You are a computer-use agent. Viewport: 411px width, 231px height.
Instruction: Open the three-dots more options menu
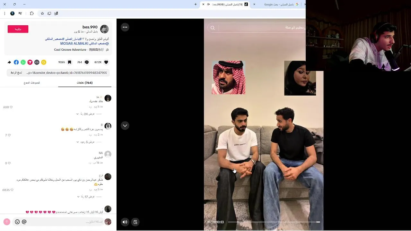click(x=125, y=27)
